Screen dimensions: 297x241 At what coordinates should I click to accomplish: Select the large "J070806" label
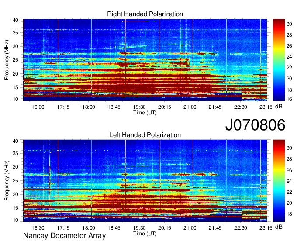click(x=255, y=124)
